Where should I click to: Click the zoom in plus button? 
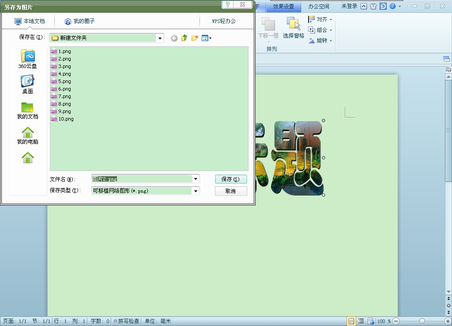tap(448, 321)
